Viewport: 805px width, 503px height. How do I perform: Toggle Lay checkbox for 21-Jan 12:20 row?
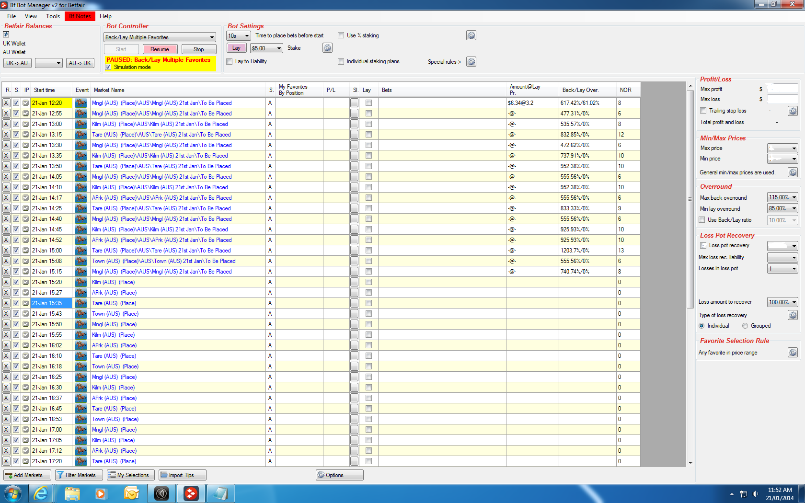tap(368, 103)
